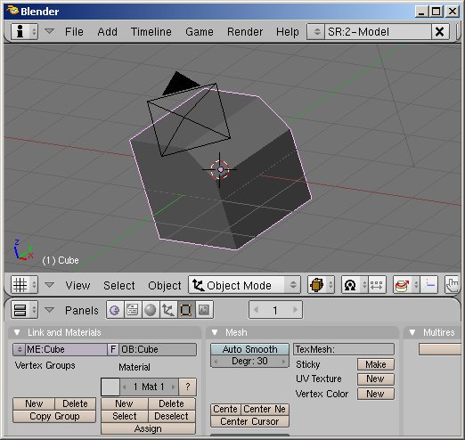Image resolution: width=465 pixels, height=440 pixels.
Task: Click Make button for Sticky
Action: pos(376,364)
